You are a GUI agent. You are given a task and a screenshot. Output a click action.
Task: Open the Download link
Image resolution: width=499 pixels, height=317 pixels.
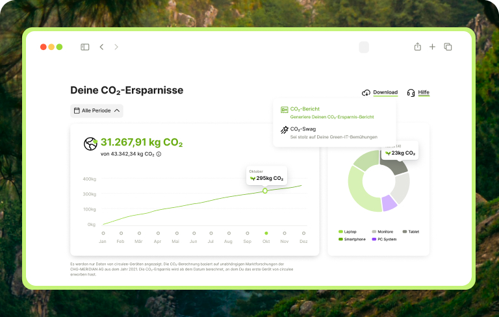click(x=385, y=92)
